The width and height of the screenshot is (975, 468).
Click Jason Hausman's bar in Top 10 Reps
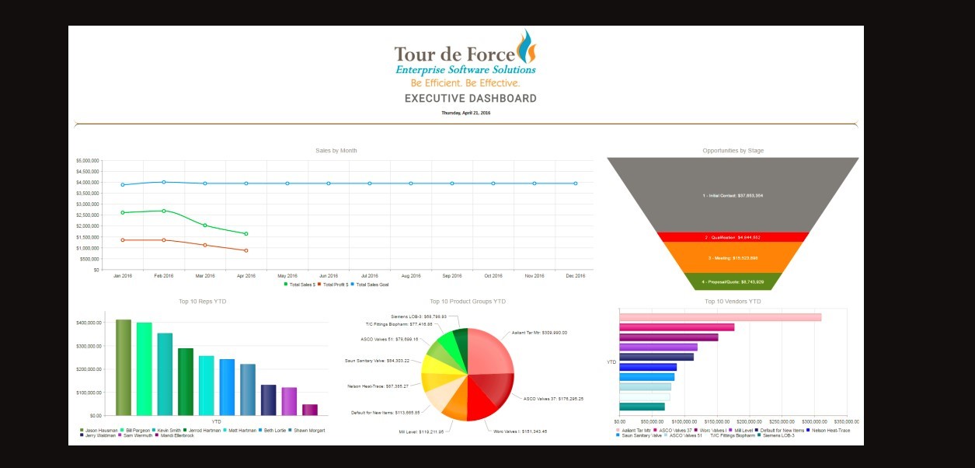pos(124,367)
